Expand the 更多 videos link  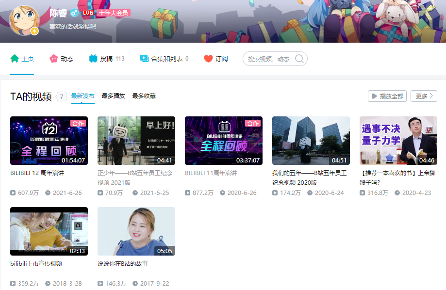(424, 96)
